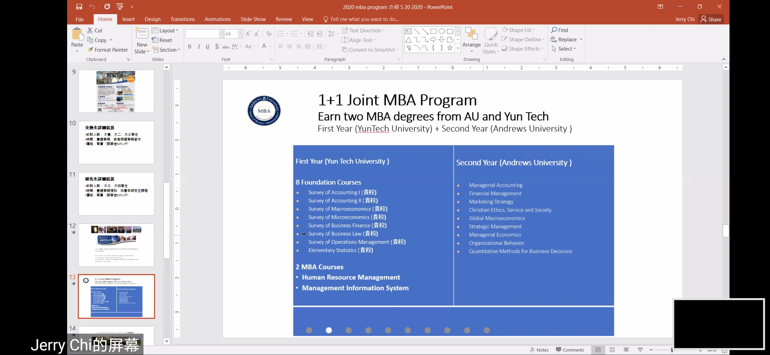Image resolution: width=770 pixels, height=355 pixels.
Task: Toggle Strikethrough formatting
Action: point(226,46)
